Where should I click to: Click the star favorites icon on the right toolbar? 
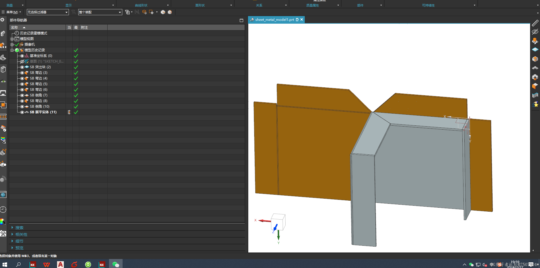535,105
